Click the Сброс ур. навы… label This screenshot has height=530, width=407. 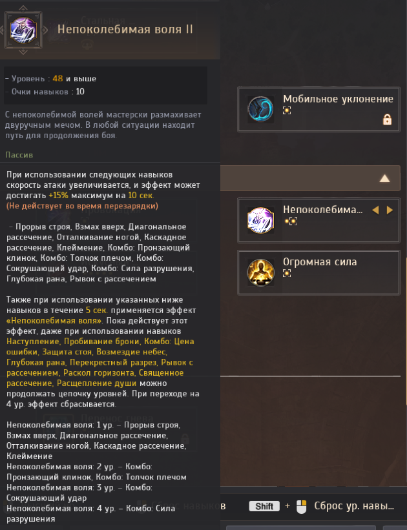354,506
